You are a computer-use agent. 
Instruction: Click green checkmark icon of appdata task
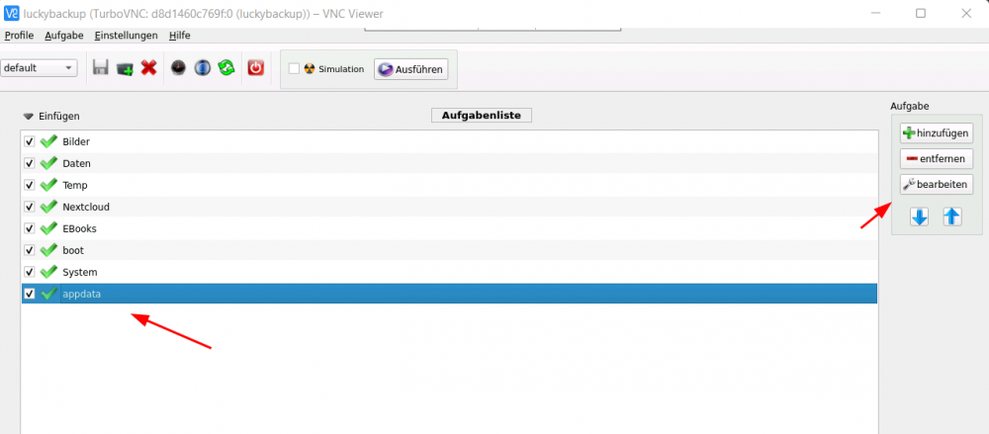[x=48, y=294]
